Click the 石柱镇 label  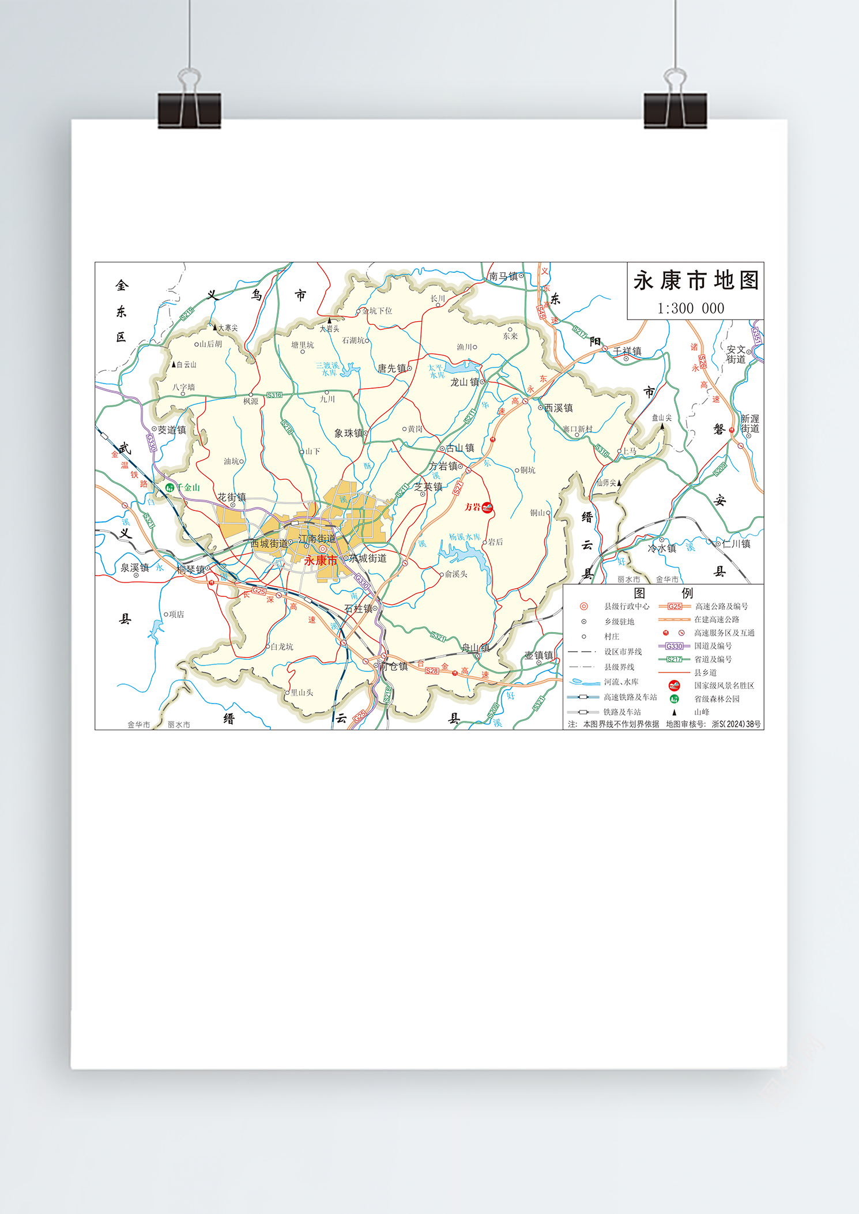[x=359, y=608]
